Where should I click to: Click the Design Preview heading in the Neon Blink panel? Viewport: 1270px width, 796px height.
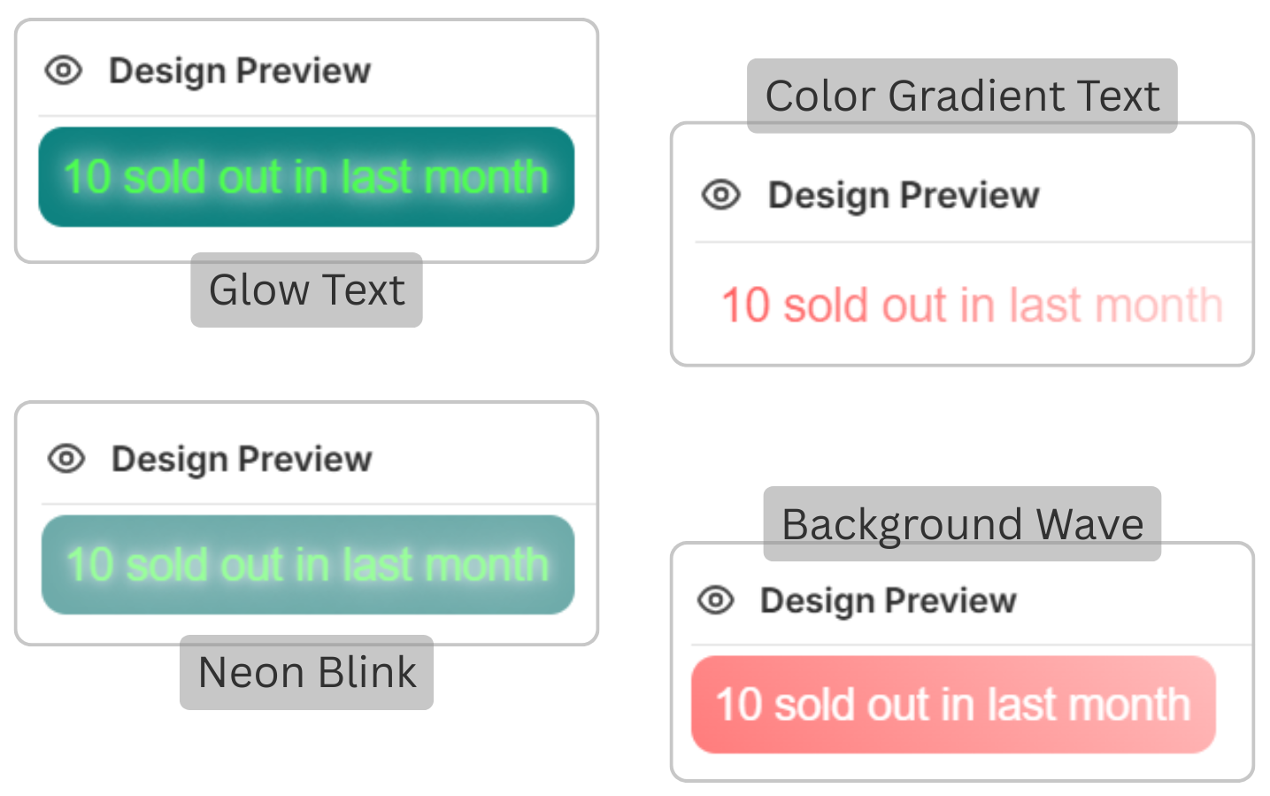(241, 459)
